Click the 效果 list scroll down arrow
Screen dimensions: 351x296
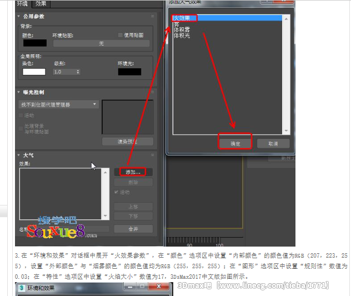(105, 216)
